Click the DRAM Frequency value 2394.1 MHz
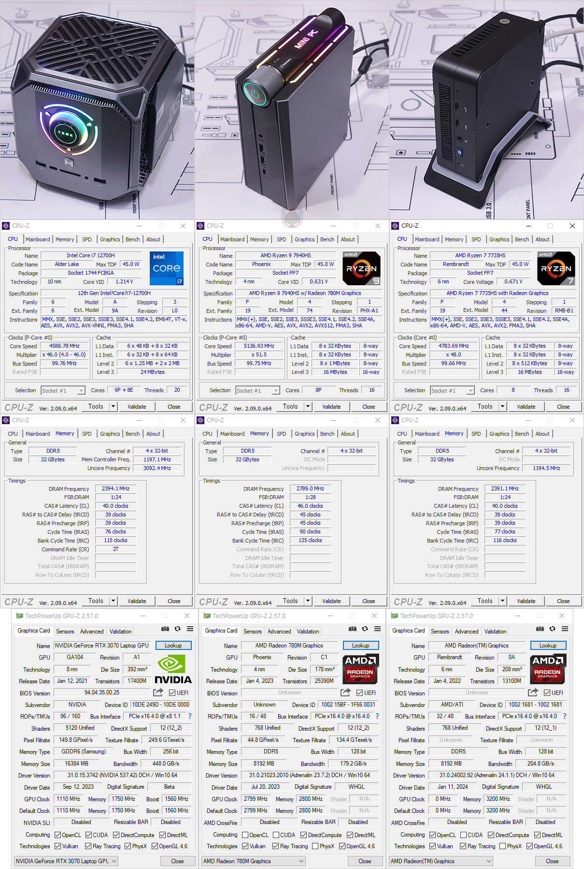The image size is (584, 869). tap(116, 488)
